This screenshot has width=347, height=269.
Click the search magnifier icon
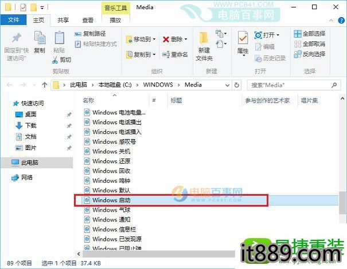click(334, 85)
